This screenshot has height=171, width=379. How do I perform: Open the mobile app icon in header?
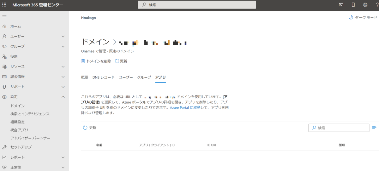tap(353, 5)
